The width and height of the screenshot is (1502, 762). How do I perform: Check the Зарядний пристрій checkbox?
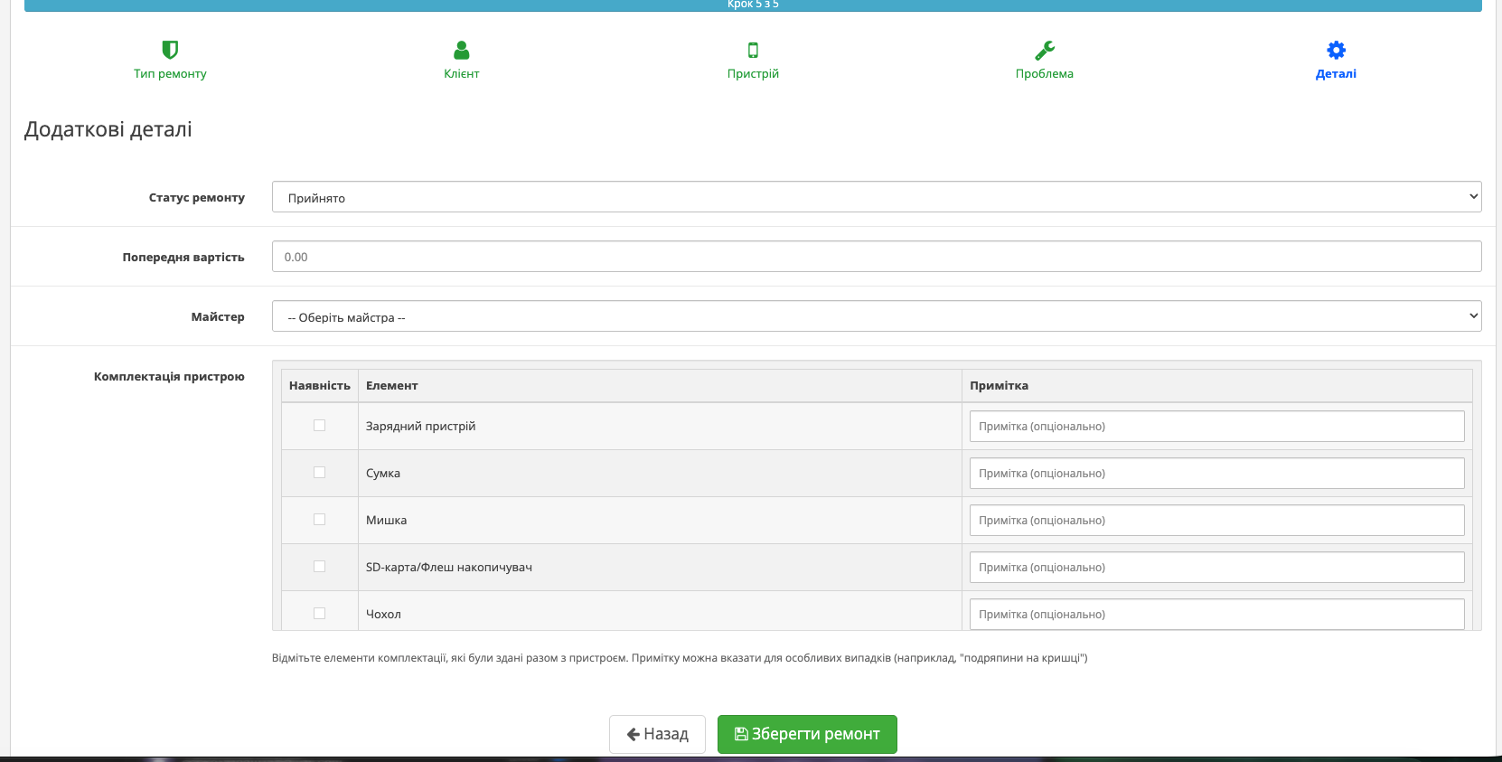point(319,426)
